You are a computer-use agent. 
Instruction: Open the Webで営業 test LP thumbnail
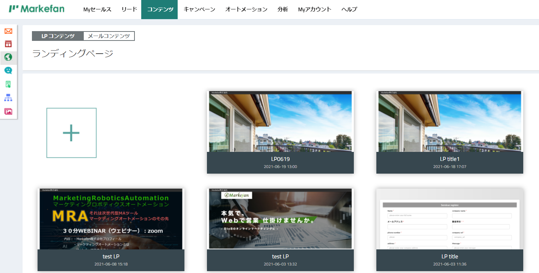280,219
